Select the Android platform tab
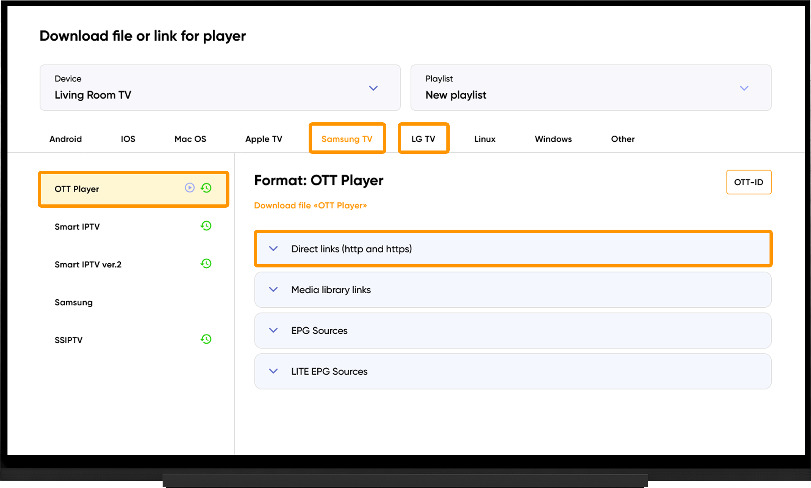This screenshot has height=488, width=811. (x=66, y=139)
